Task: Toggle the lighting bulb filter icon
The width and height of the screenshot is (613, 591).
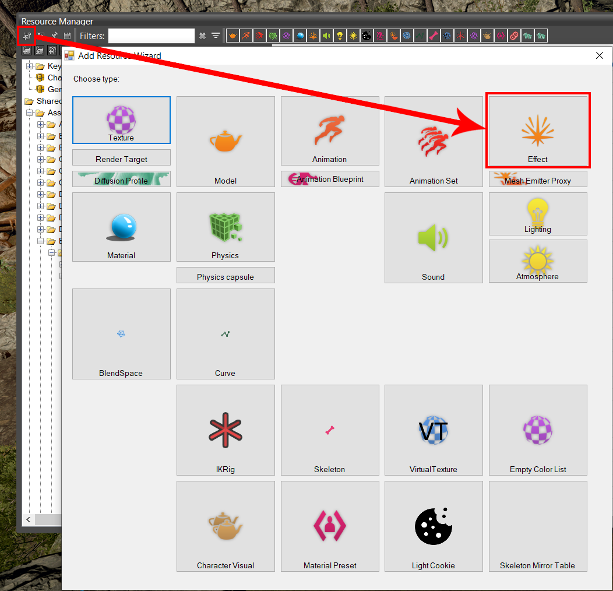Action: pos(340,36)
